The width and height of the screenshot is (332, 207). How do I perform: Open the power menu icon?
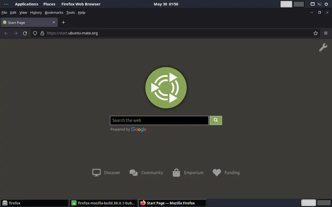pyautogui.click(x=326, y=4)
